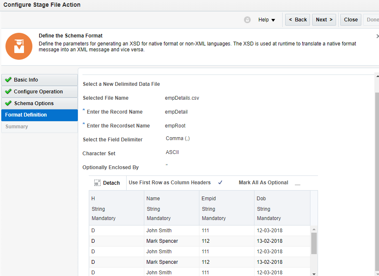Click the orange Stage File Action icon
Screen dimensions: 379x276
19,46
